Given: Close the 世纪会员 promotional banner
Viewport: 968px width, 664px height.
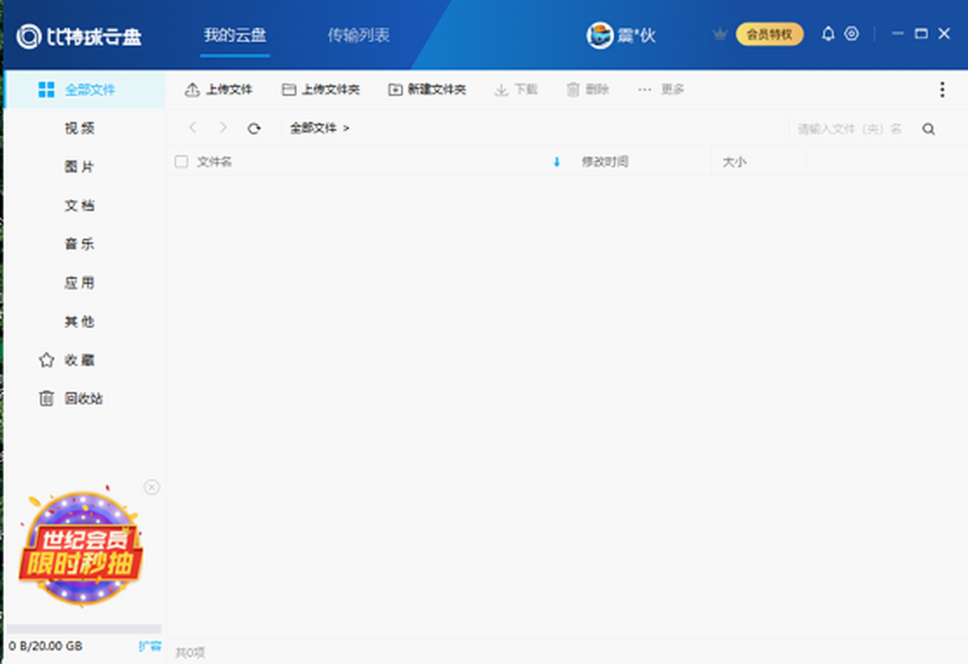Looking at the screenshot, I should [152, 487].
